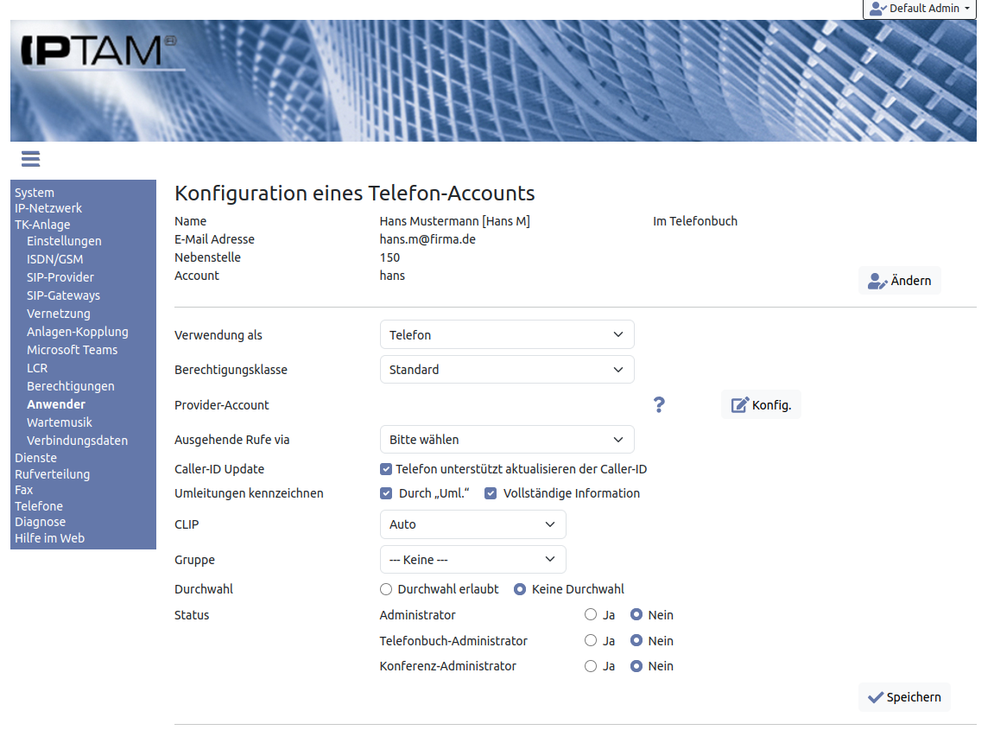The width and height of the screenshot is (994, 730).
Task: Toggle the Durch „Uml.“ checkbox
Action: (x=386, y=494)
